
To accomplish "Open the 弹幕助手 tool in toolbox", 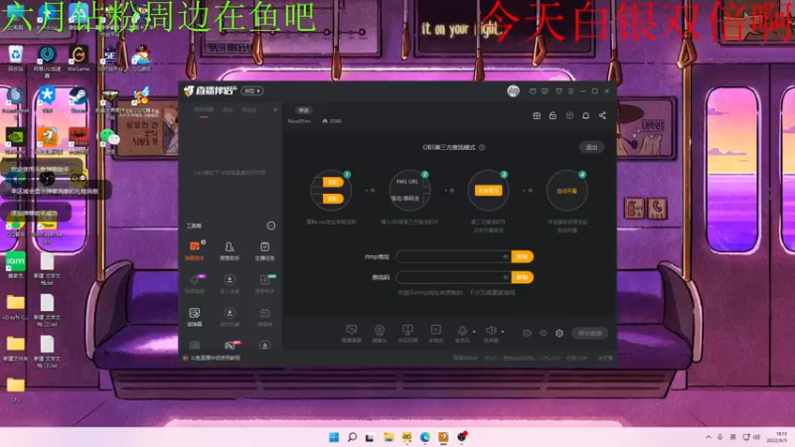I will [x=194, y=250].
